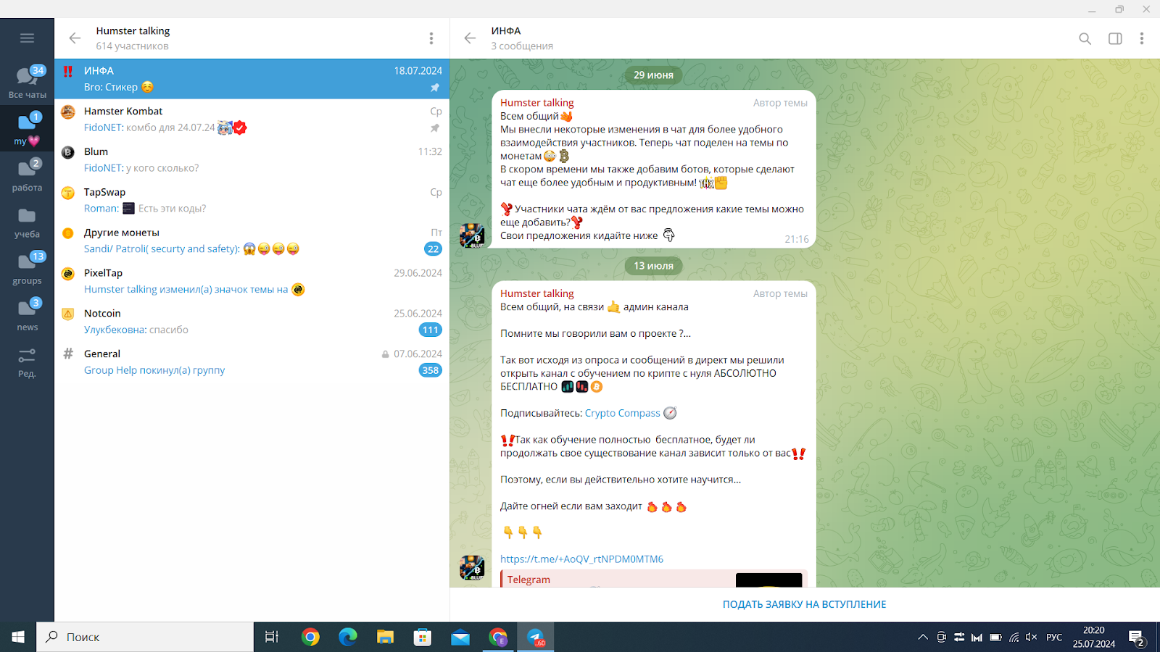Open the Crypto Compass link
The width and height of the screenshot is (1160, 652).
623,413
